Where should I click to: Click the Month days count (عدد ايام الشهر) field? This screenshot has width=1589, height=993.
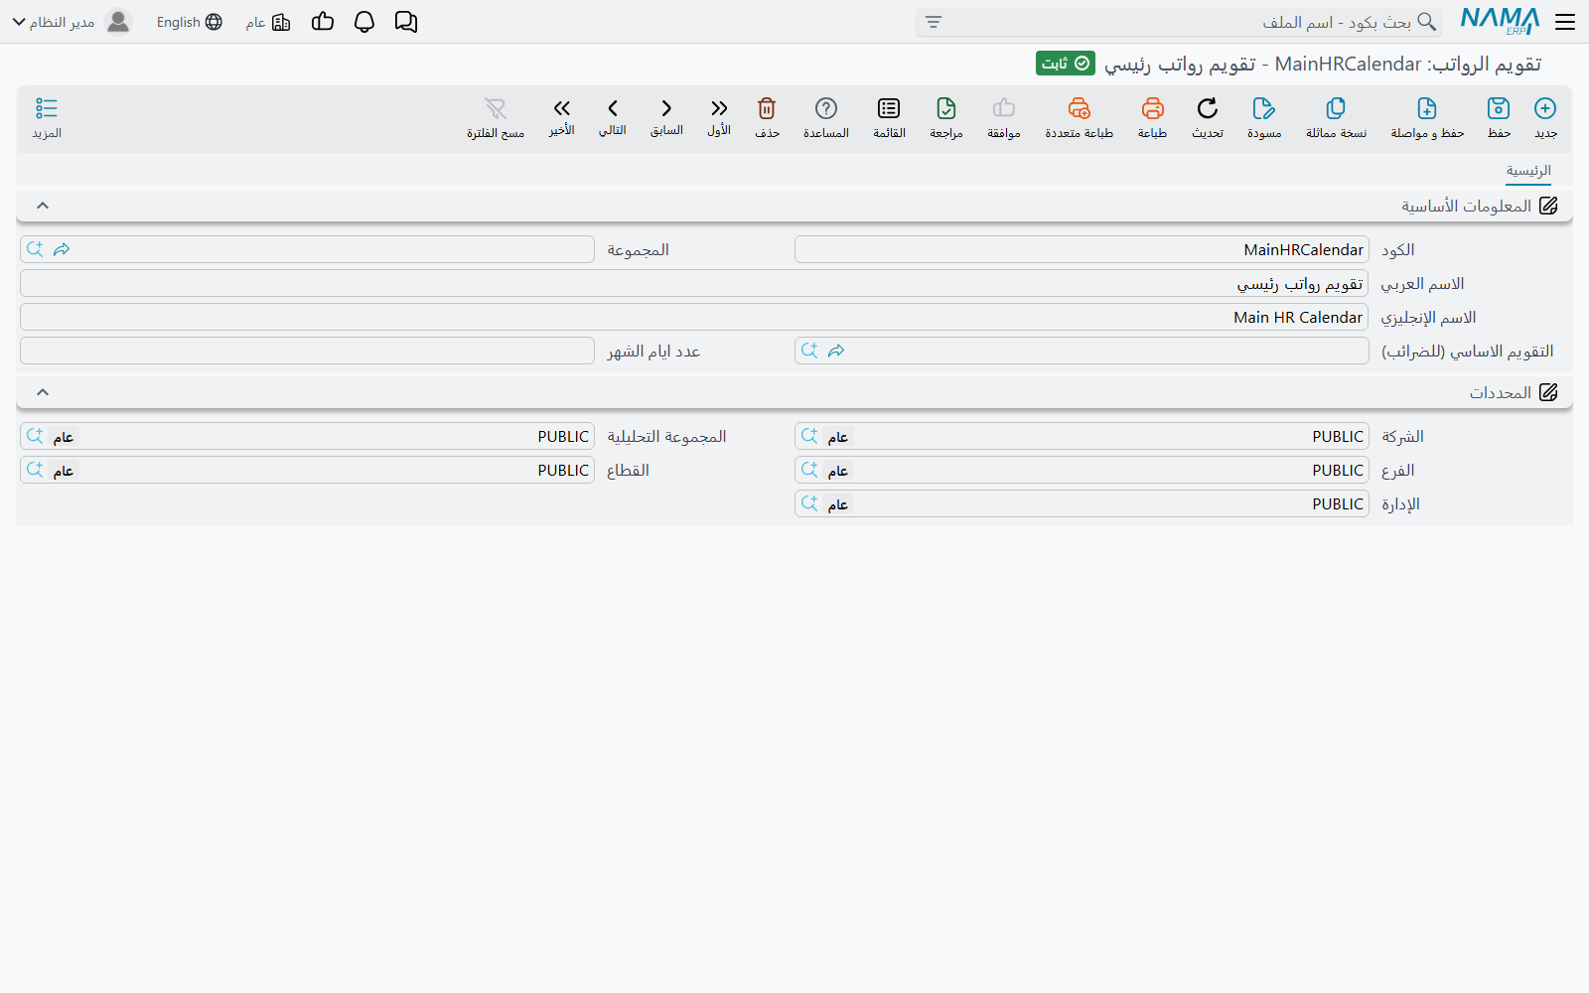point(307,351)
